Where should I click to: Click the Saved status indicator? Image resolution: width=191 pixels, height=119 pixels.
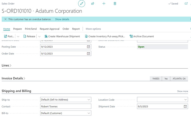(x=173, y=4)
